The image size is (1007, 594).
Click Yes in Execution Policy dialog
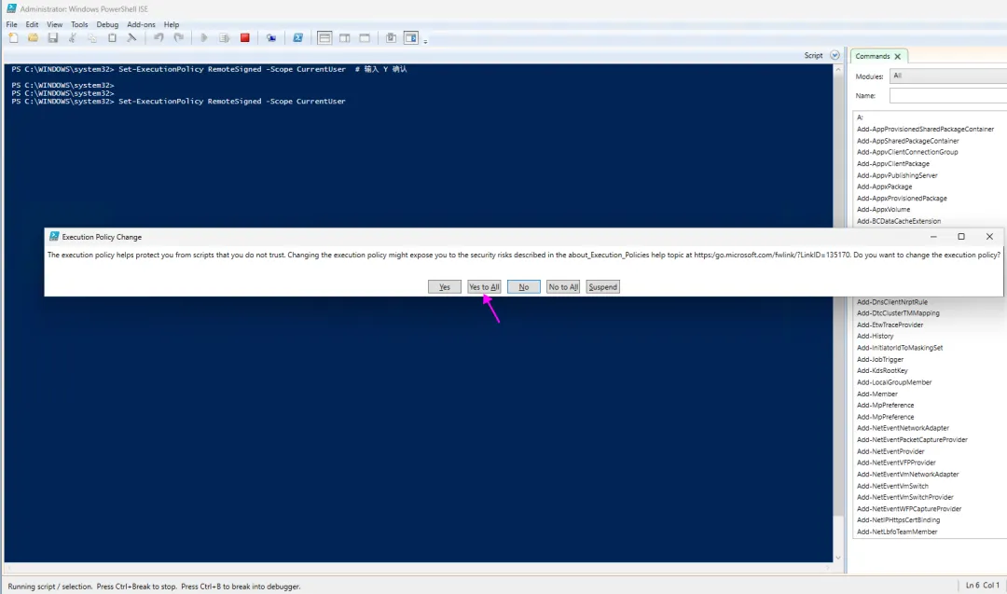[445, 287]
